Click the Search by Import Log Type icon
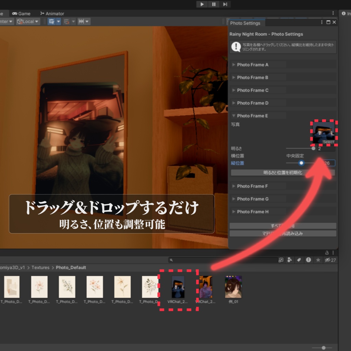Viewport: 351px width, 351px height. pyautogui.click(x=308, y=260)
